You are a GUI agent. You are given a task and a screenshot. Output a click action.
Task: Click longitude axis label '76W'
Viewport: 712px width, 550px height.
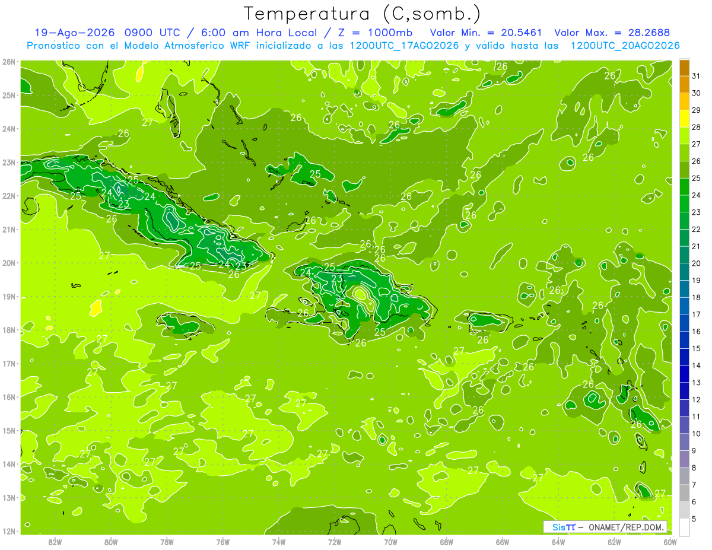pos(223,542)
